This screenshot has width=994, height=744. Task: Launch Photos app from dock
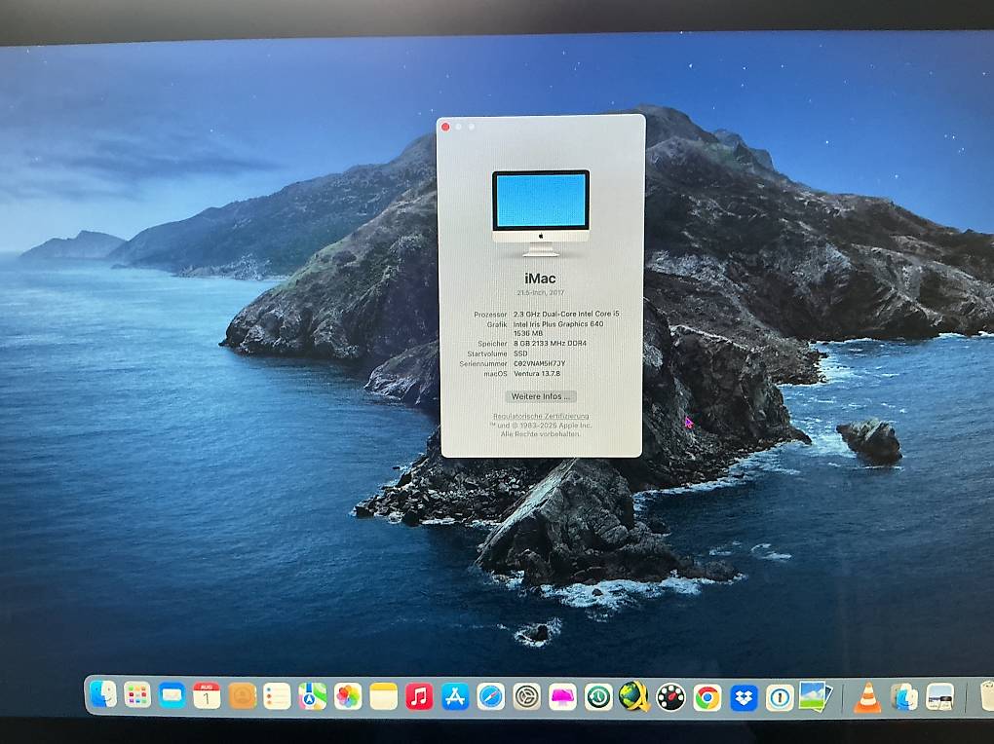coord(348,697)
